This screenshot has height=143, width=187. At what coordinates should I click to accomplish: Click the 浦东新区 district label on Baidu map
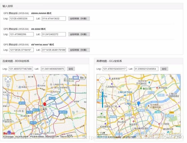(x=63, y=112)
